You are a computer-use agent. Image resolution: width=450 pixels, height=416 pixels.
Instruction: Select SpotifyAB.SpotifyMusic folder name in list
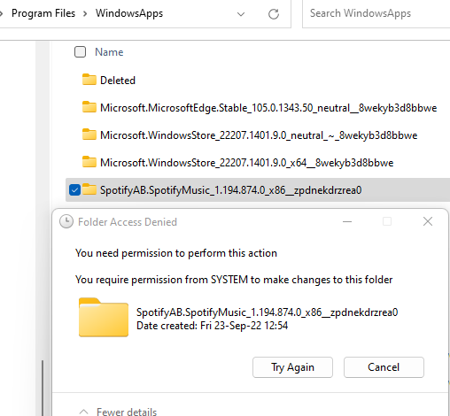click(230, 190)
